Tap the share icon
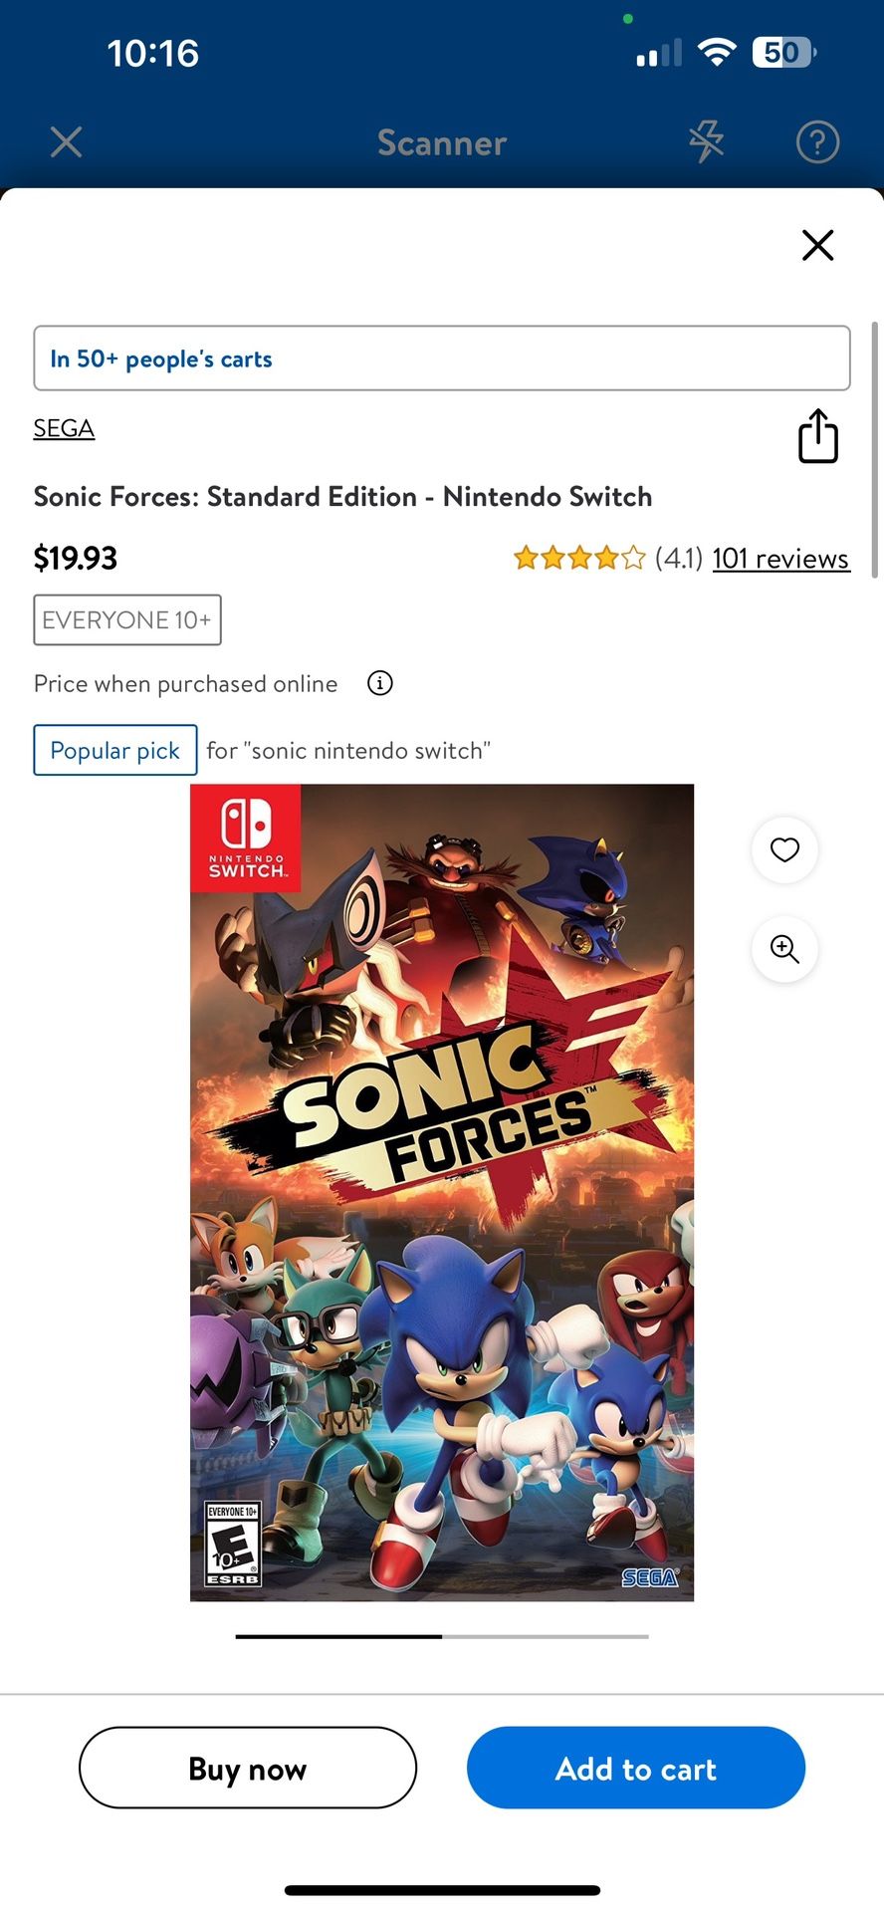This screenshot has height=1912, width=884. point(817,436)
